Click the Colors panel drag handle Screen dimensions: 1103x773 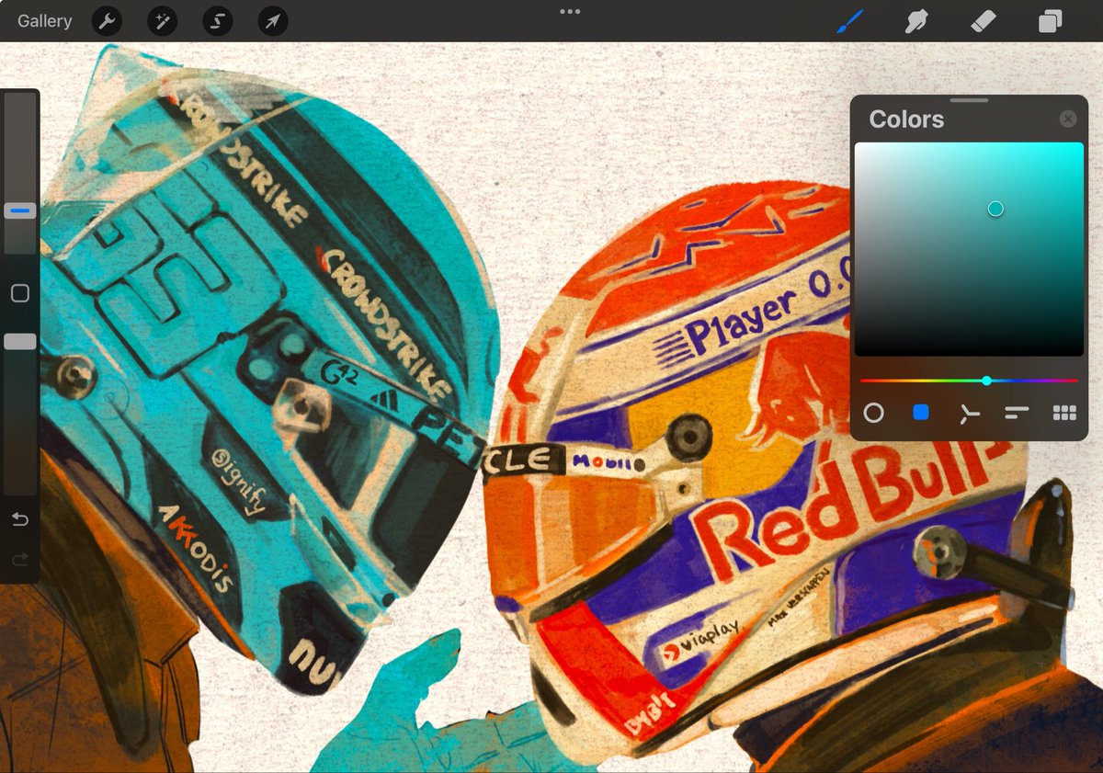[969, 100]
